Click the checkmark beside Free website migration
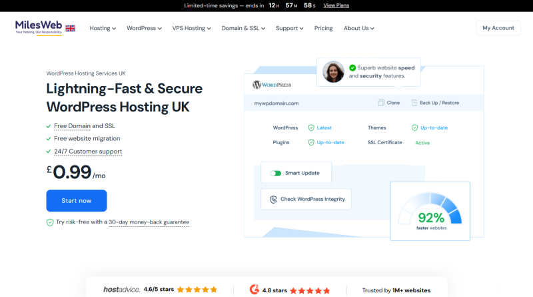533x297 pixels. coord(48,139)
